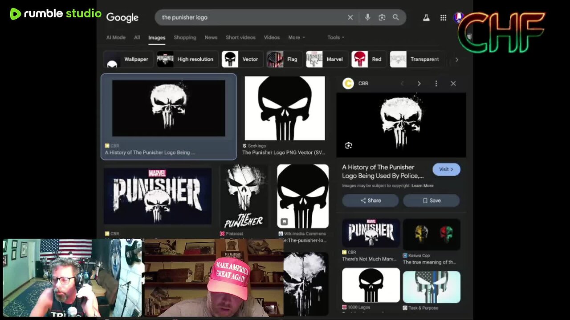Filter by Wallpaper chip
Viewport: 570px width, 320px height.
128,59
